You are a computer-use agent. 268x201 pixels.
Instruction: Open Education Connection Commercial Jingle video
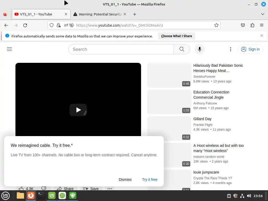click(211, 95)
